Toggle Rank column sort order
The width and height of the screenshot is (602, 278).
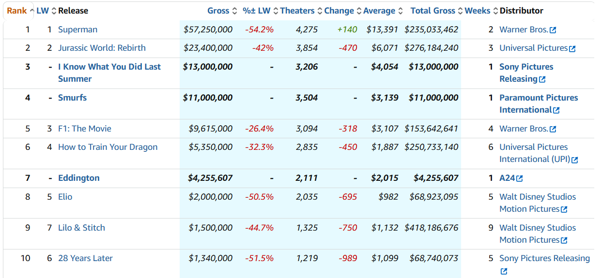(x=17, y=11)
